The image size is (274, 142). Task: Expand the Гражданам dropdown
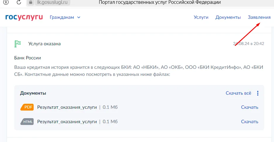(x=62, y=17)
